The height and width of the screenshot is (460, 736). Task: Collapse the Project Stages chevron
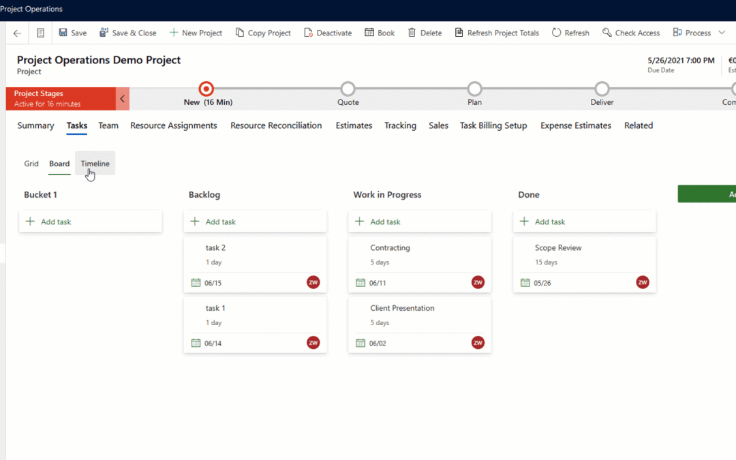[123, 99]
